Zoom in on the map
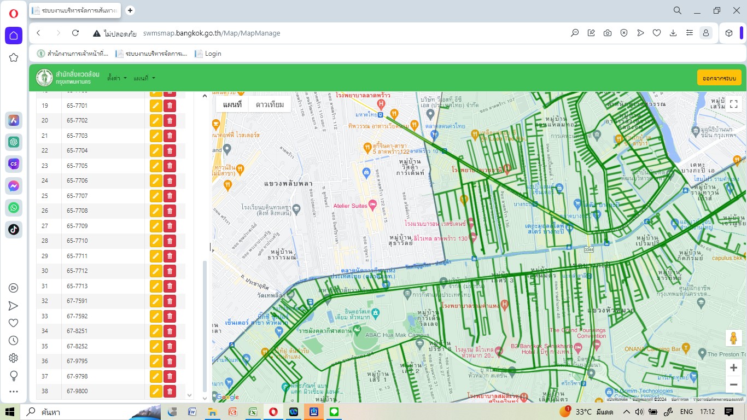747x420 pixels. 733,368
